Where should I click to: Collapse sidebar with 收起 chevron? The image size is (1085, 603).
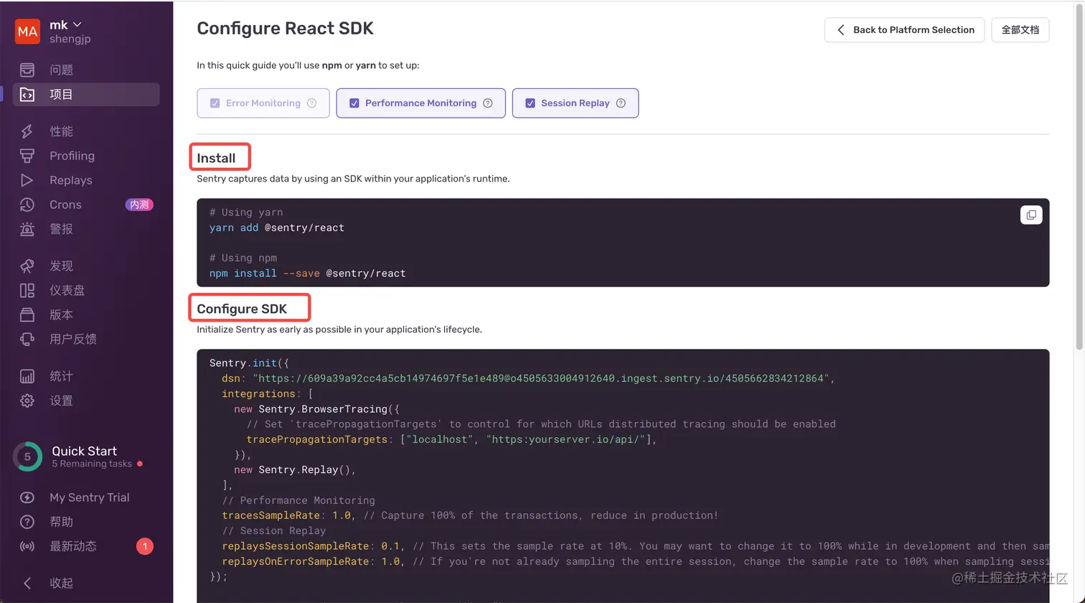[x=27, y=583]
